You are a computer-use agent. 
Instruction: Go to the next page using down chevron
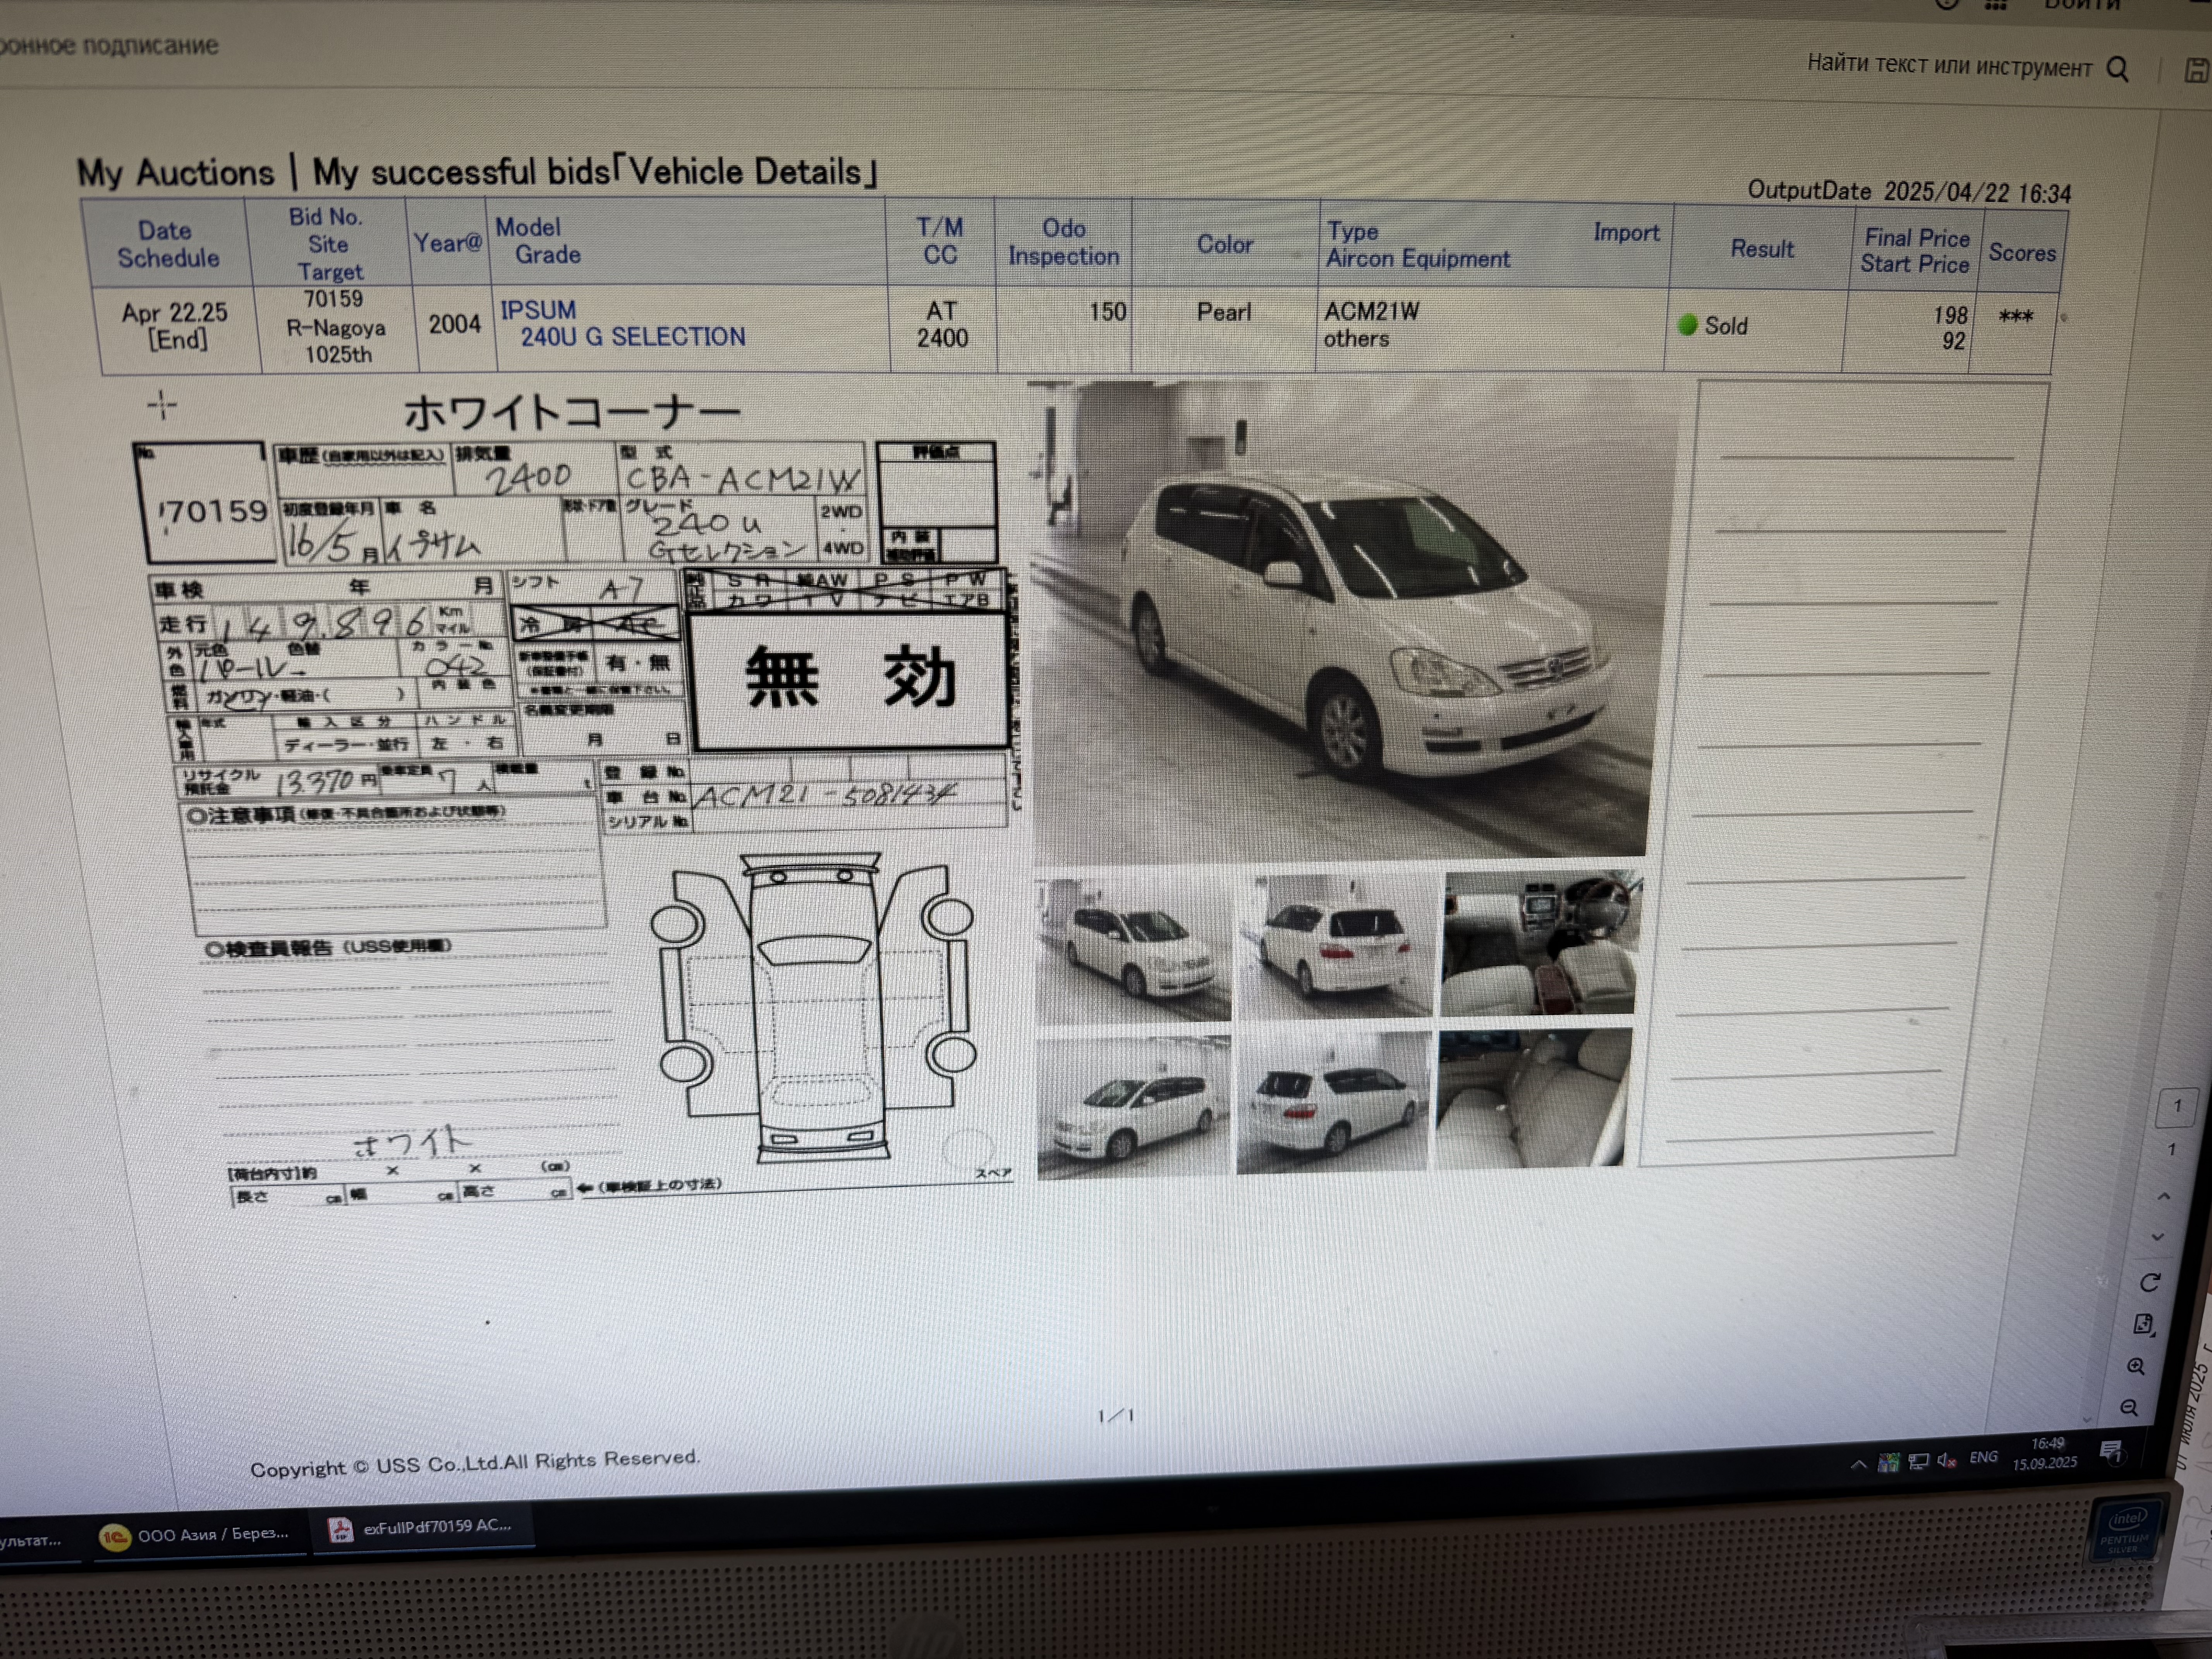tap(2158, 1237)
